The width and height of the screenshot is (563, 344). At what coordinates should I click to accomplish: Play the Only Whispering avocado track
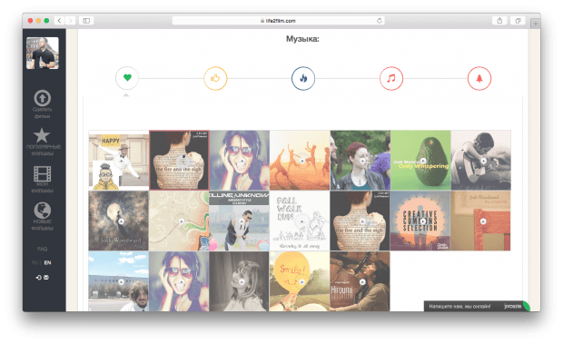click(423, 161)
